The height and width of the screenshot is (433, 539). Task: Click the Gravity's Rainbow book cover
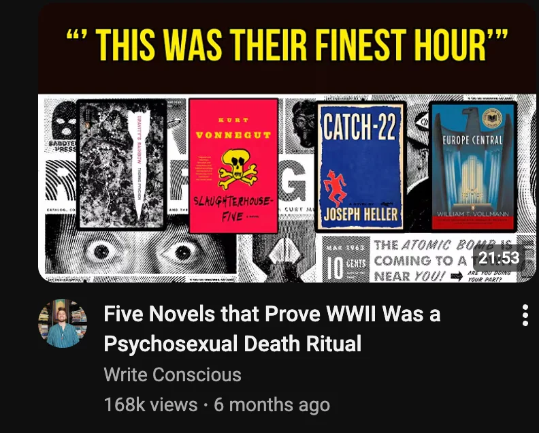(x=122, y=165)
